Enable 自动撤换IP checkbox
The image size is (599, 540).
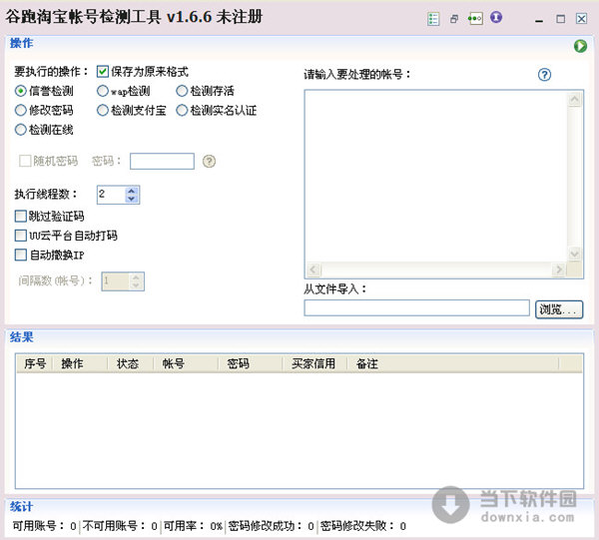(20, 255)
